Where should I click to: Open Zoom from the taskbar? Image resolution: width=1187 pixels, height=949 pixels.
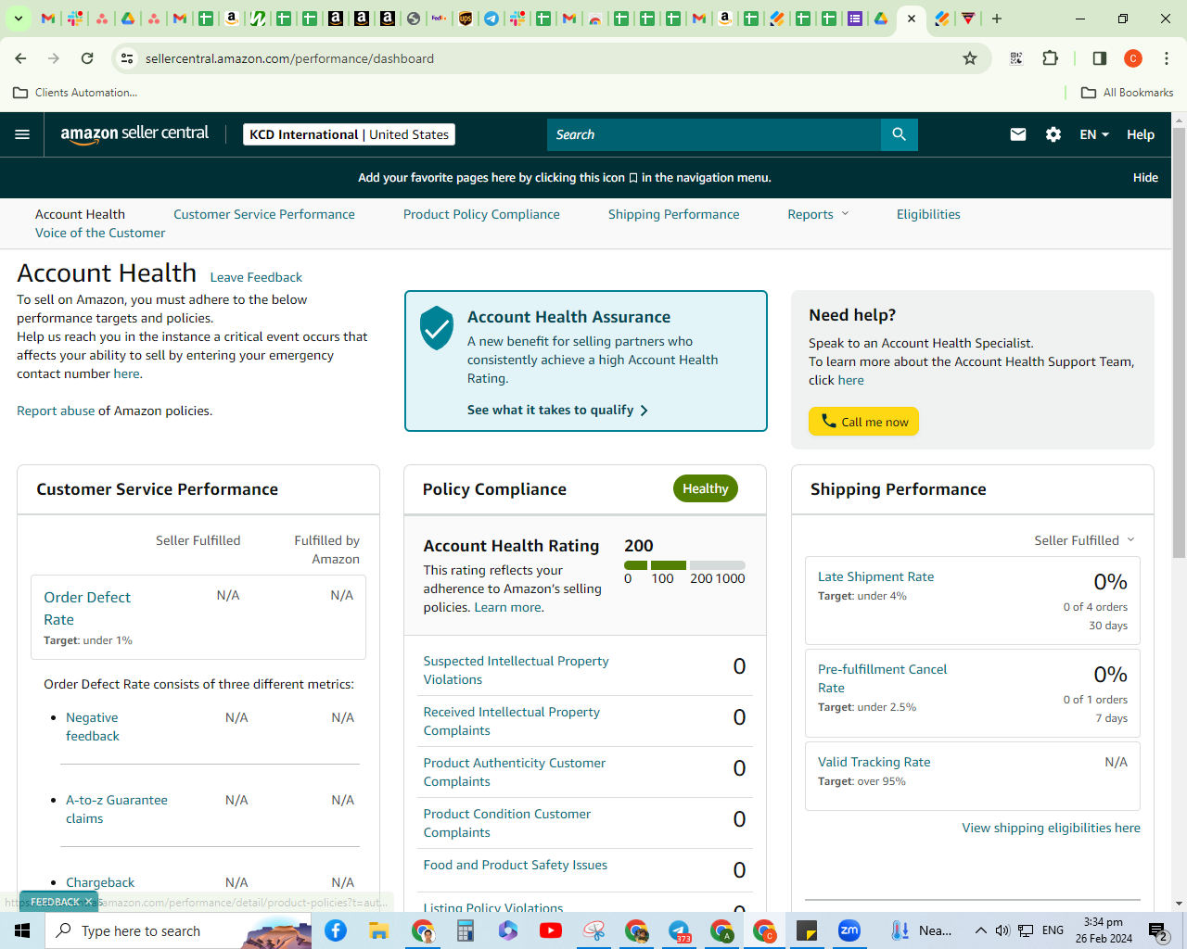[x=849, y=930]
